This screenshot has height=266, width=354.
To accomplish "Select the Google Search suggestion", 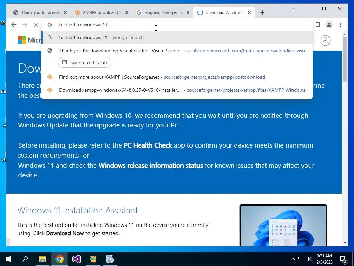I will (x=177, y=37).
